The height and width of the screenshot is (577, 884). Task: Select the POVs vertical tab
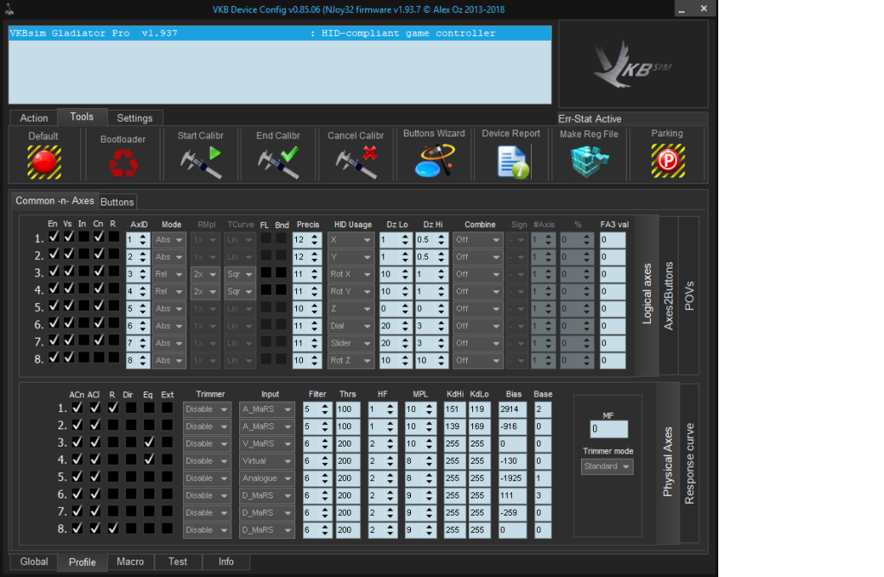point(688,295)
